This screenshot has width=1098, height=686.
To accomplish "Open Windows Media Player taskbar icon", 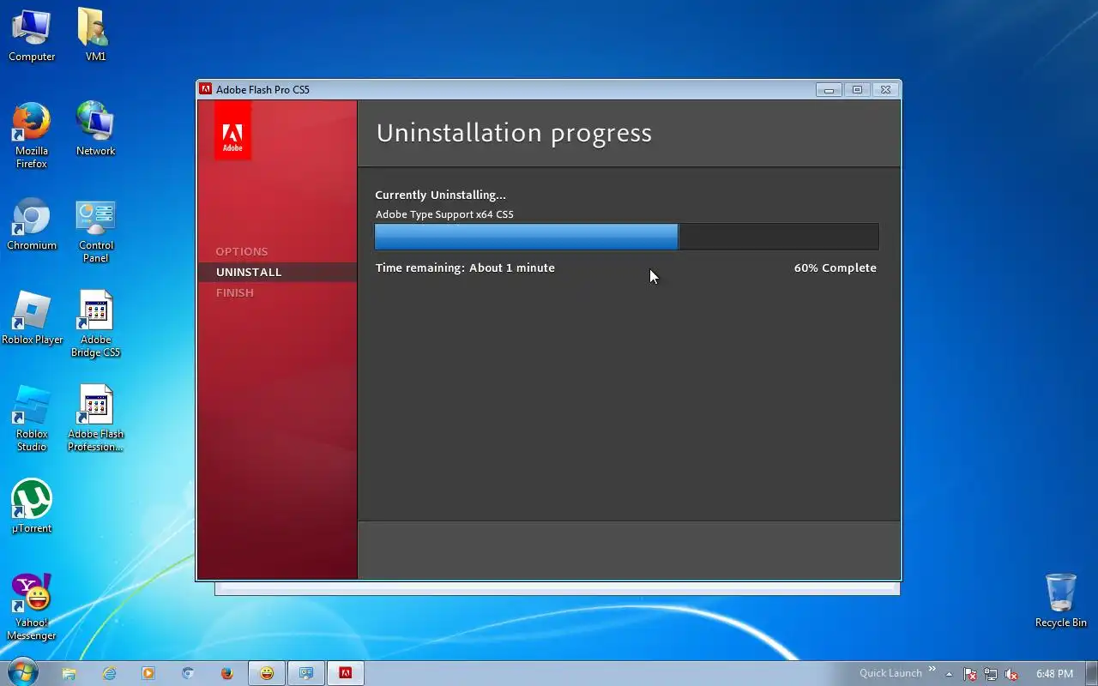I will click(148, 673).
